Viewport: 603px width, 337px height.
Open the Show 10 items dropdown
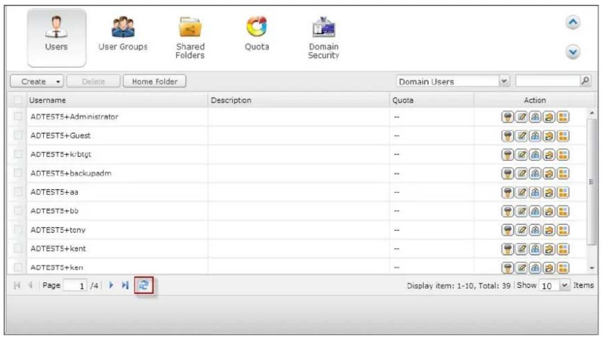tap(564, 286)
